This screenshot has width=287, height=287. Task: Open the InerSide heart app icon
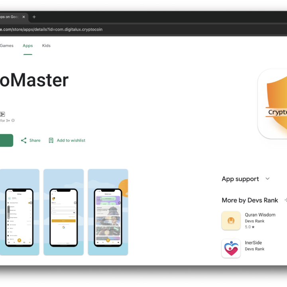231,249
